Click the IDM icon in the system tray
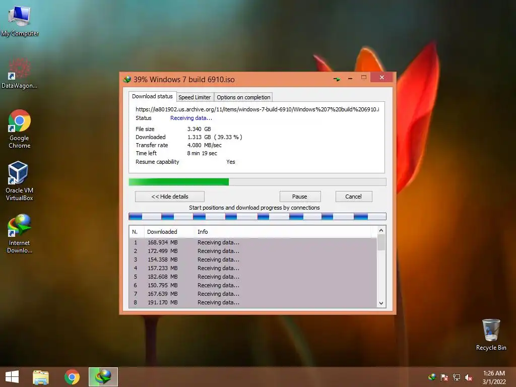 pos(432,377)
